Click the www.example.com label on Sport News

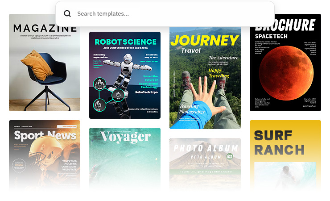click(66, 126)
